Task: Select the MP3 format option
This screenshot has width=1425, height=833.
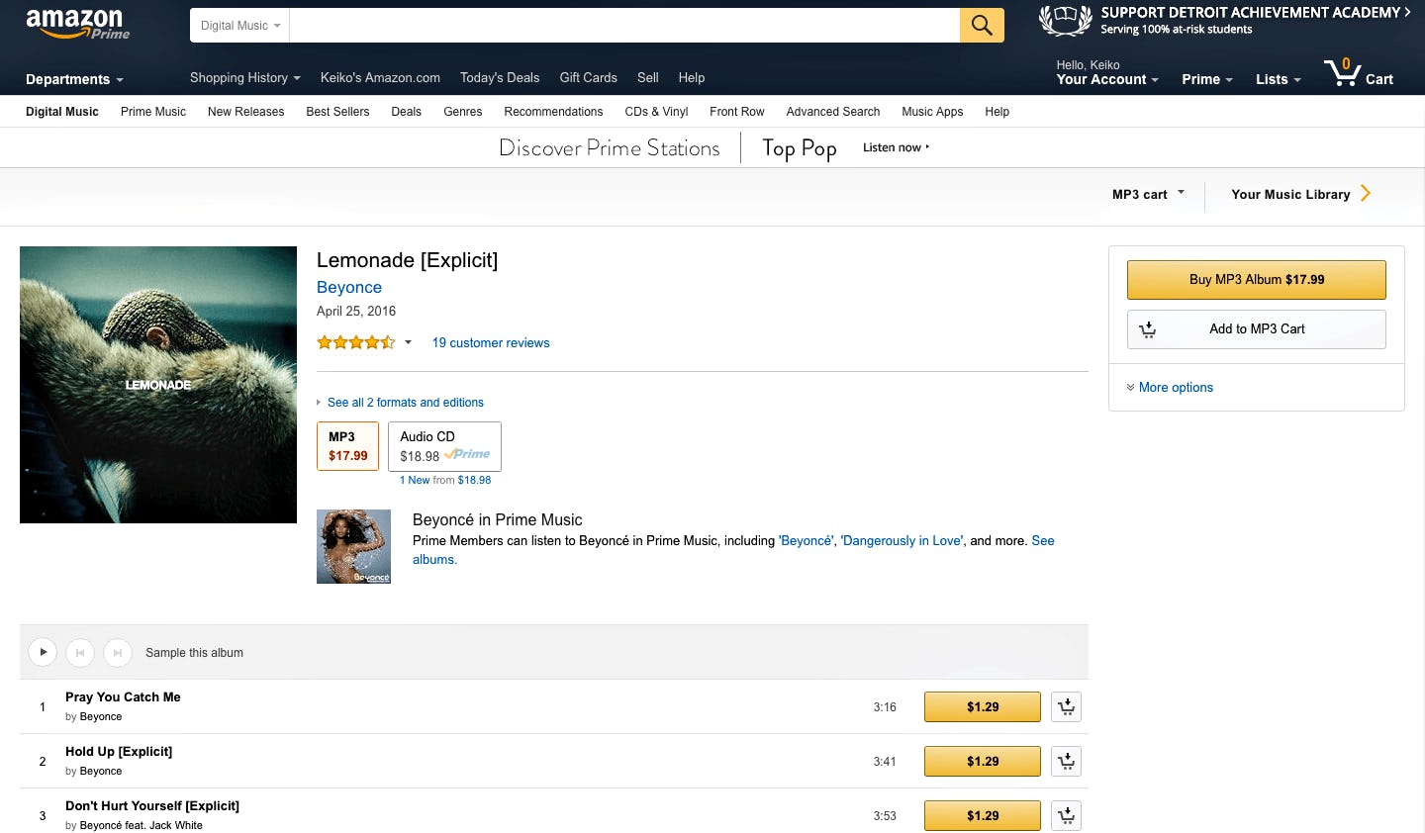Action: pos(347,446)
